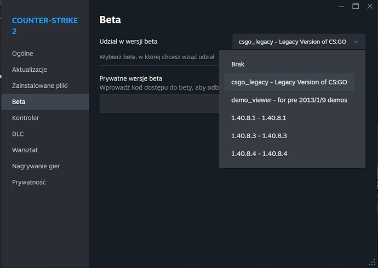Pick beta version 1.40.8.3

[289, 136]
